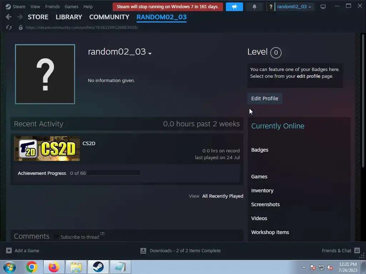Click the Achievement Progress bar
Image resolution: width=366 pixels, height=274 pixels.
coord(114,173)
